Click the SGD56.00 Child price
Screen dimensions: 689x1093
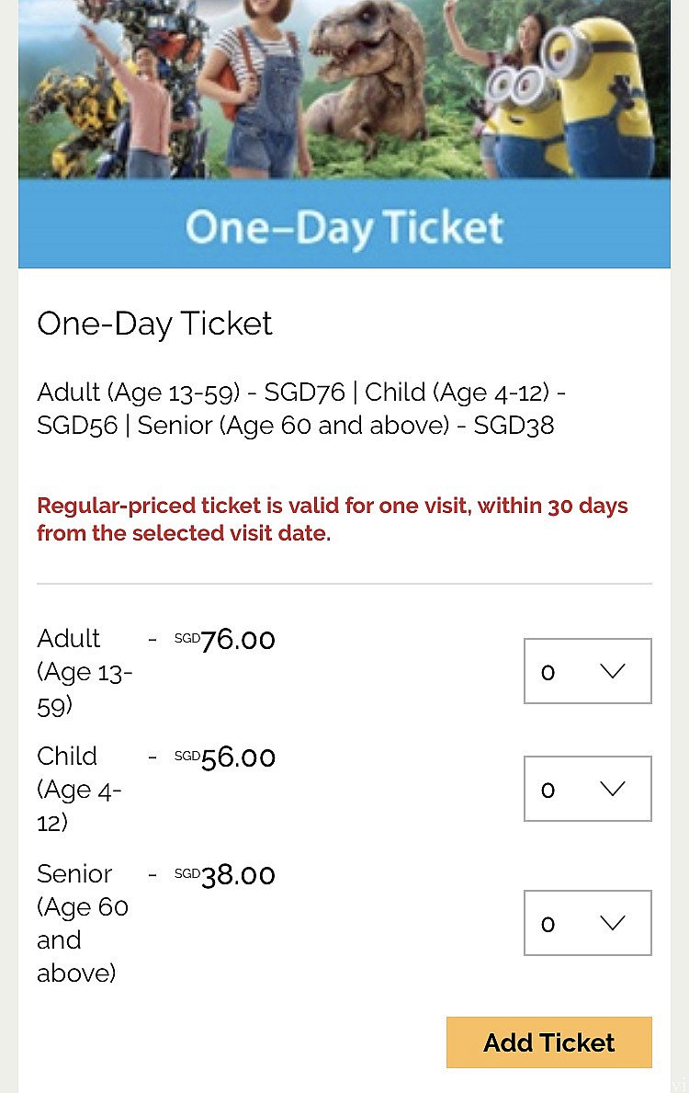[224, 757]
